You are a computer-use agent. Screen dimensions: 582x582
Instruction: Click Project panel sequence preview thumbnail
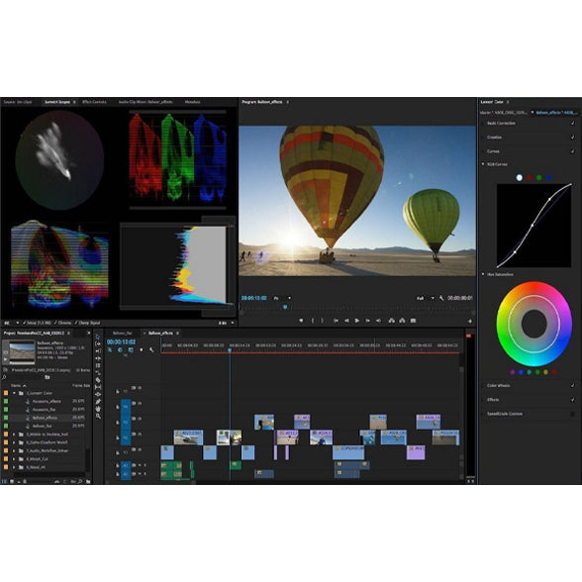point(22,352)
